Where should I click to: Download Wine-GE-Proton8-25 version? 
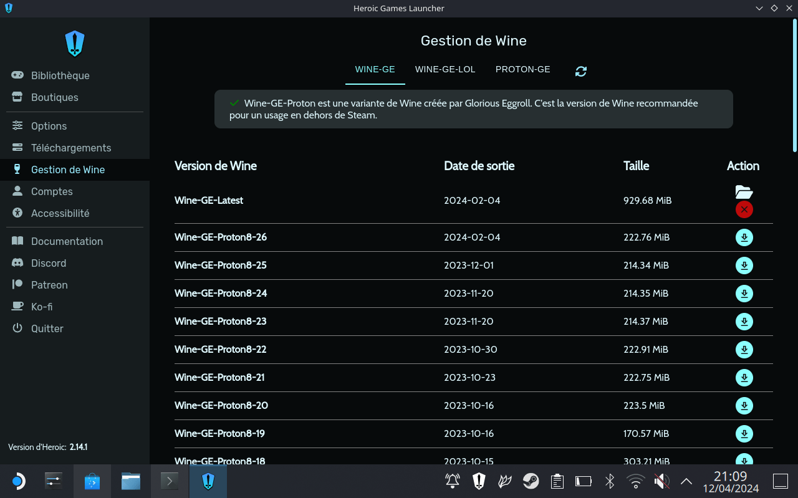tap(744, 266)
